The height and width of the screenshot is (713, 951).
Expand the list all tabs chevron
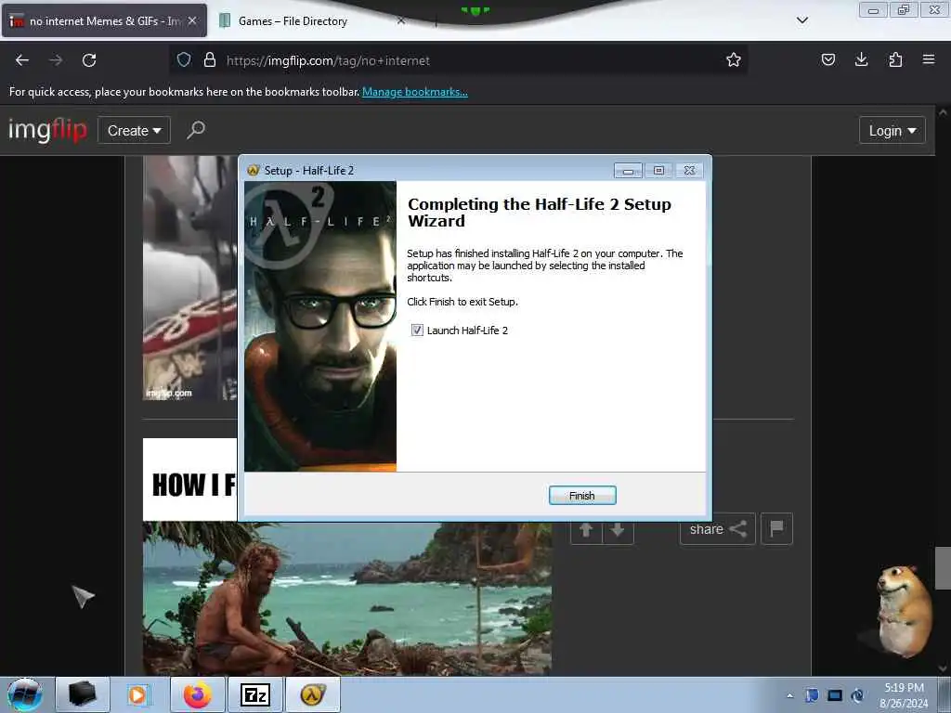pyautogui.click(x=801, y=20)
